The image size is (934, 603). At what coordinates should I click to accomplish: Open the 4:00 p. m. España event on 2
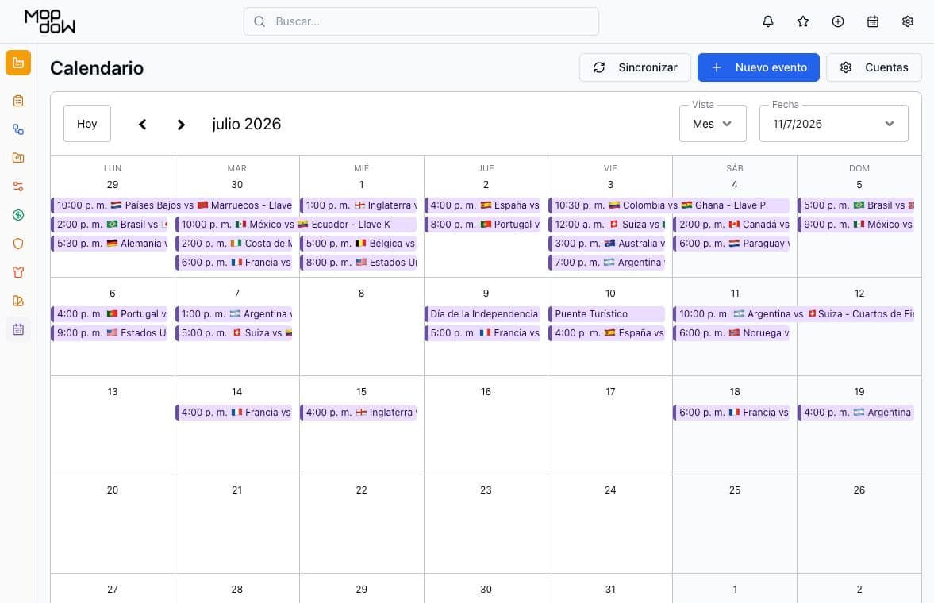(x=482, y=205)
